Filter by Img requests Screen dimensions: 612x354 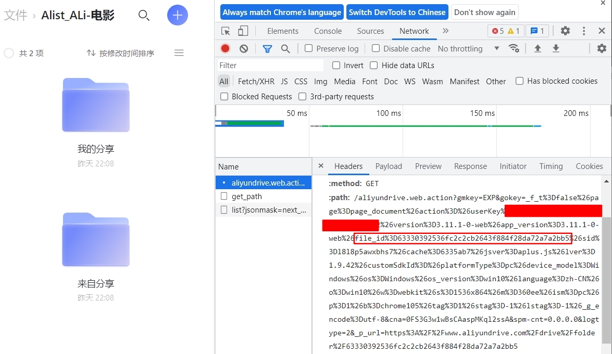(x=320, y=82)
